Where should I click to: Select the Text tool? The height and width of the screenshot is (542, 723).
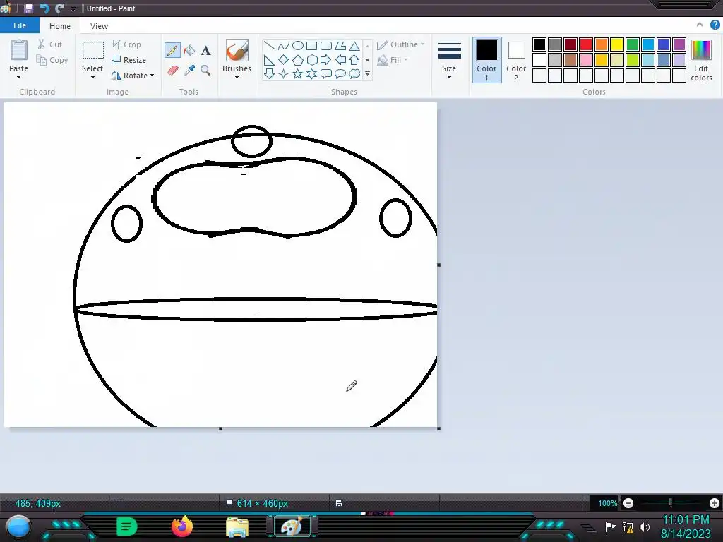[x=205, y=51]
